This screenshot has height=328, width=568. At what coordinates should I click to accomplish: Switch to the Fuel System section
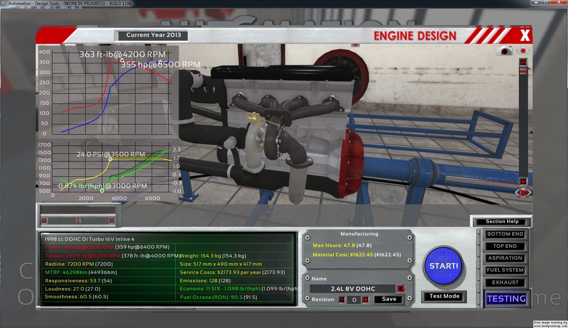tap(505, 270)
